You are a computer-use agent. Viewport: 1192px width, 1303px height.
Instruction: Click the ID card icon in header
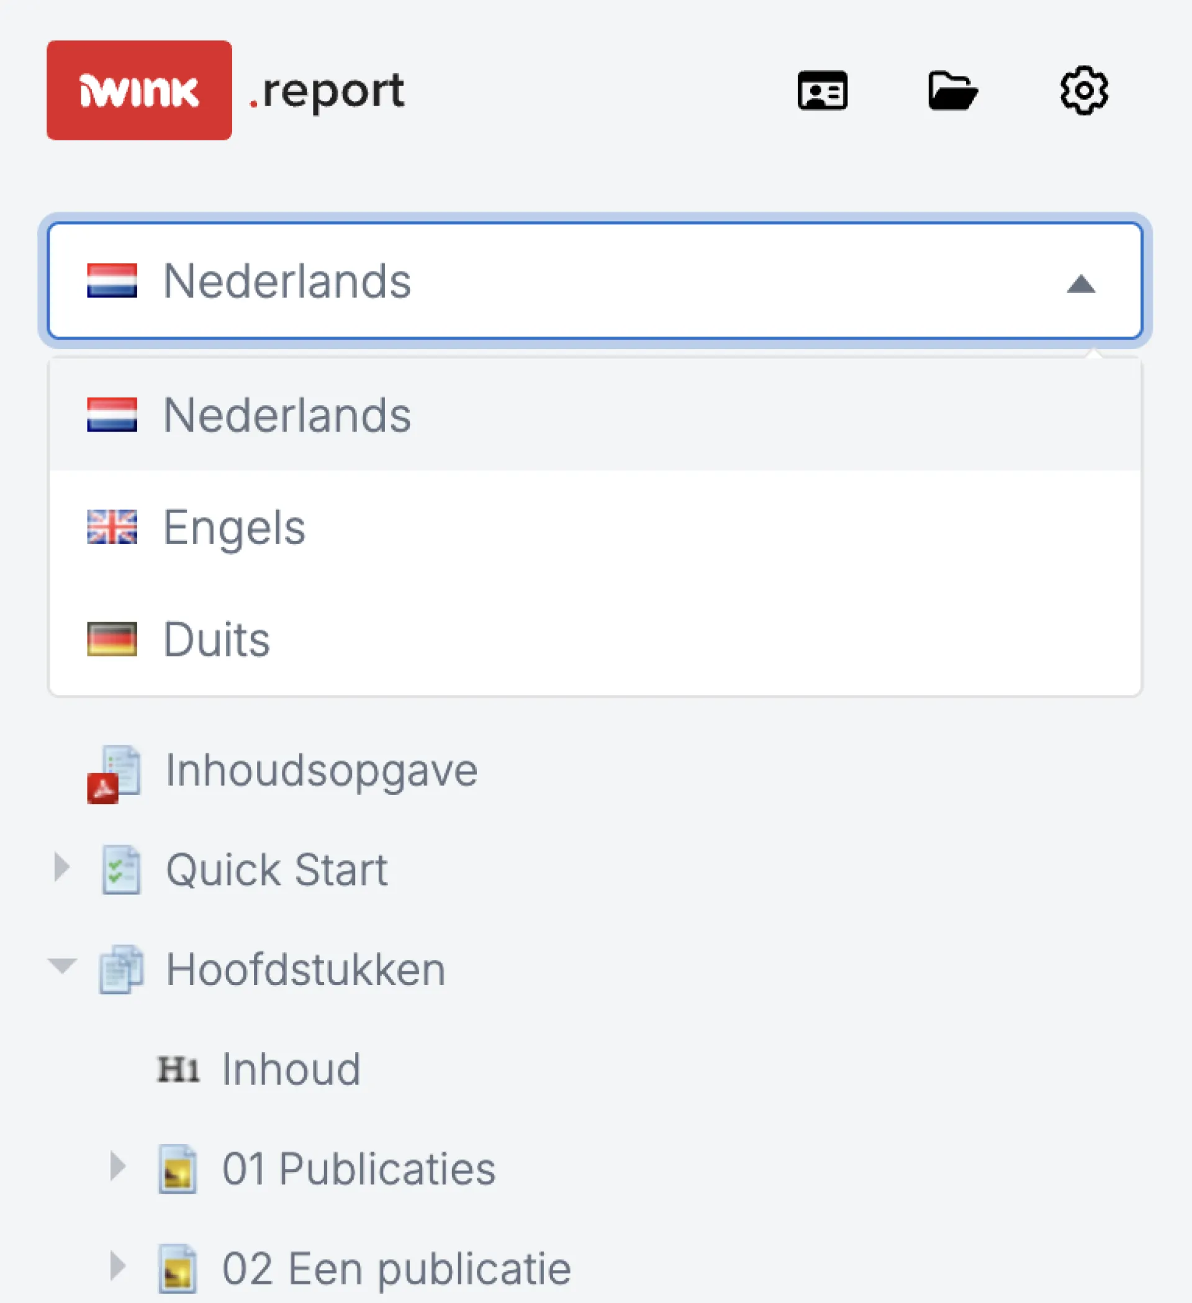(822, 91)
